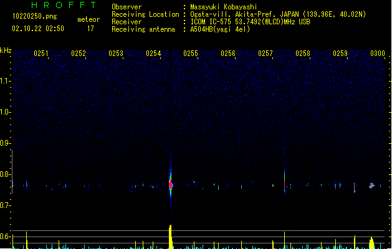Click the HROFFT title text
The height and width of the screenshot is (249, 392).
(64, 5)
